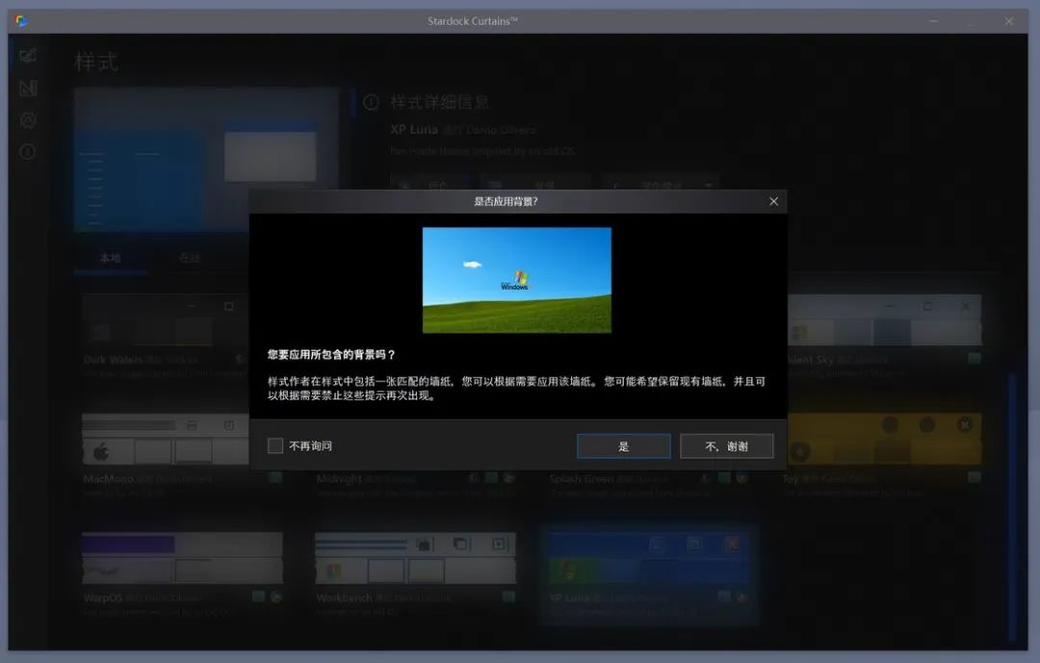Select the XP Luna style thumbnail
Screen dimensions: 1040x663
[648, 558]
